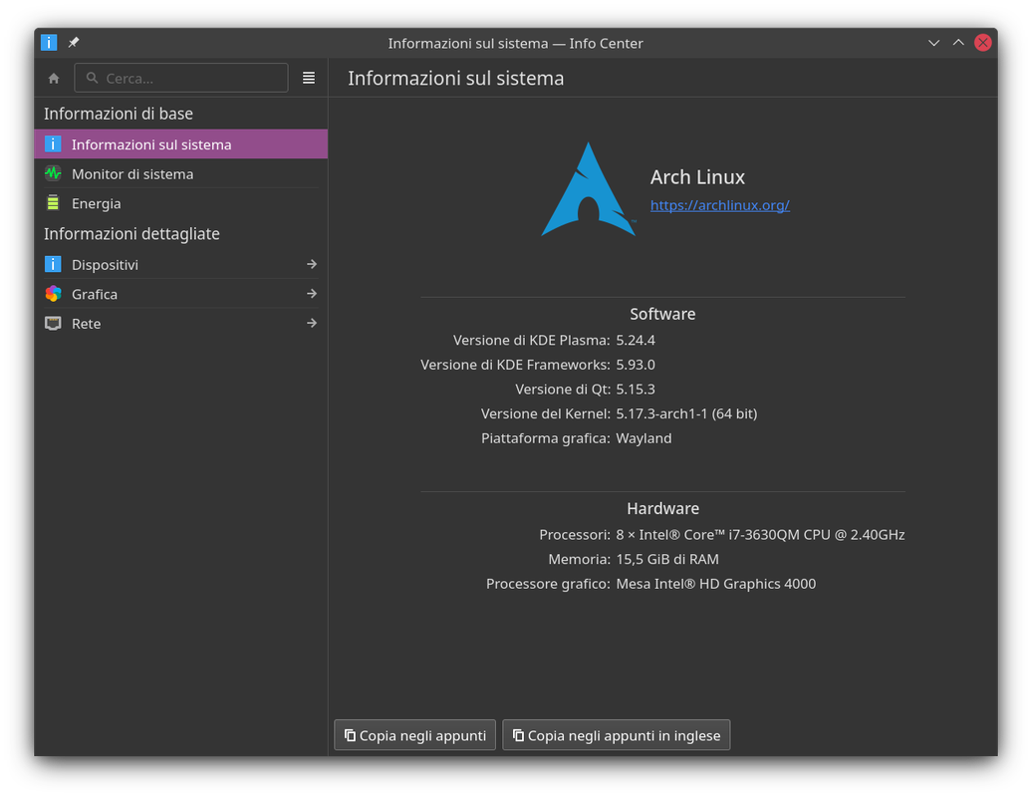Open Dispositivi category

(x=181, y=265)
